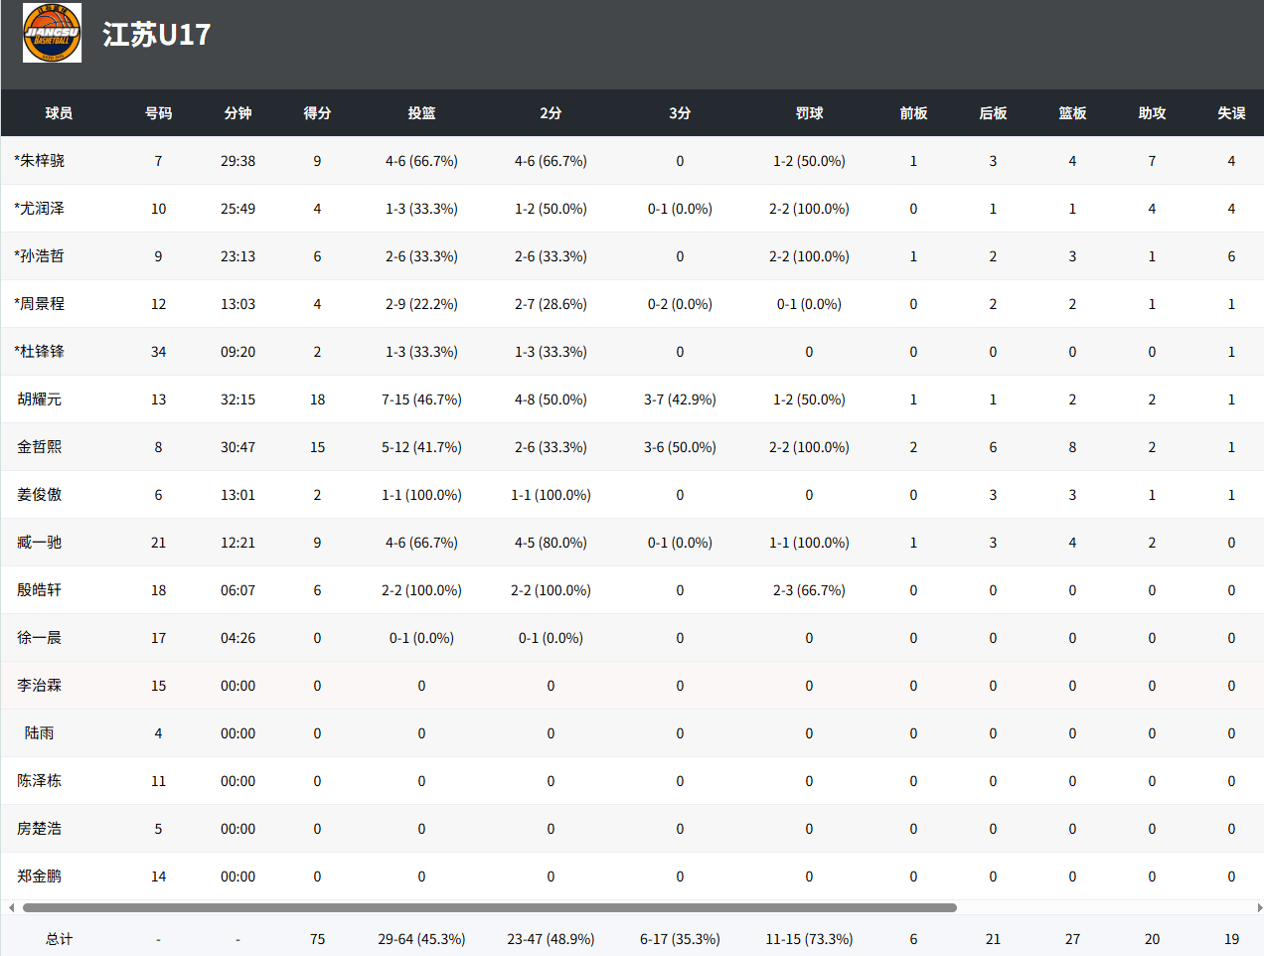Select the 分钟 column header

click(237, 113)
